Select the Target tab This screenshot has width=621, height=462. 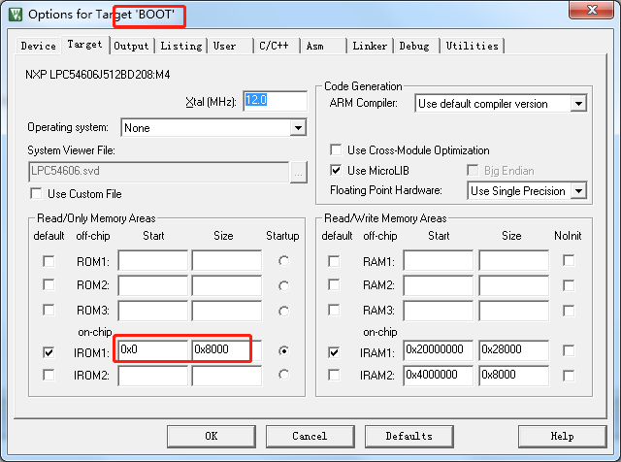84,45
